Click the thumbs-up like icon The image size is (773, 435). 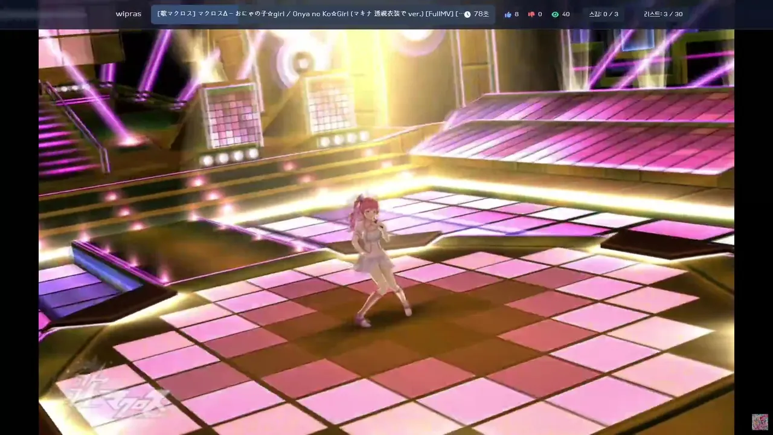508,14
